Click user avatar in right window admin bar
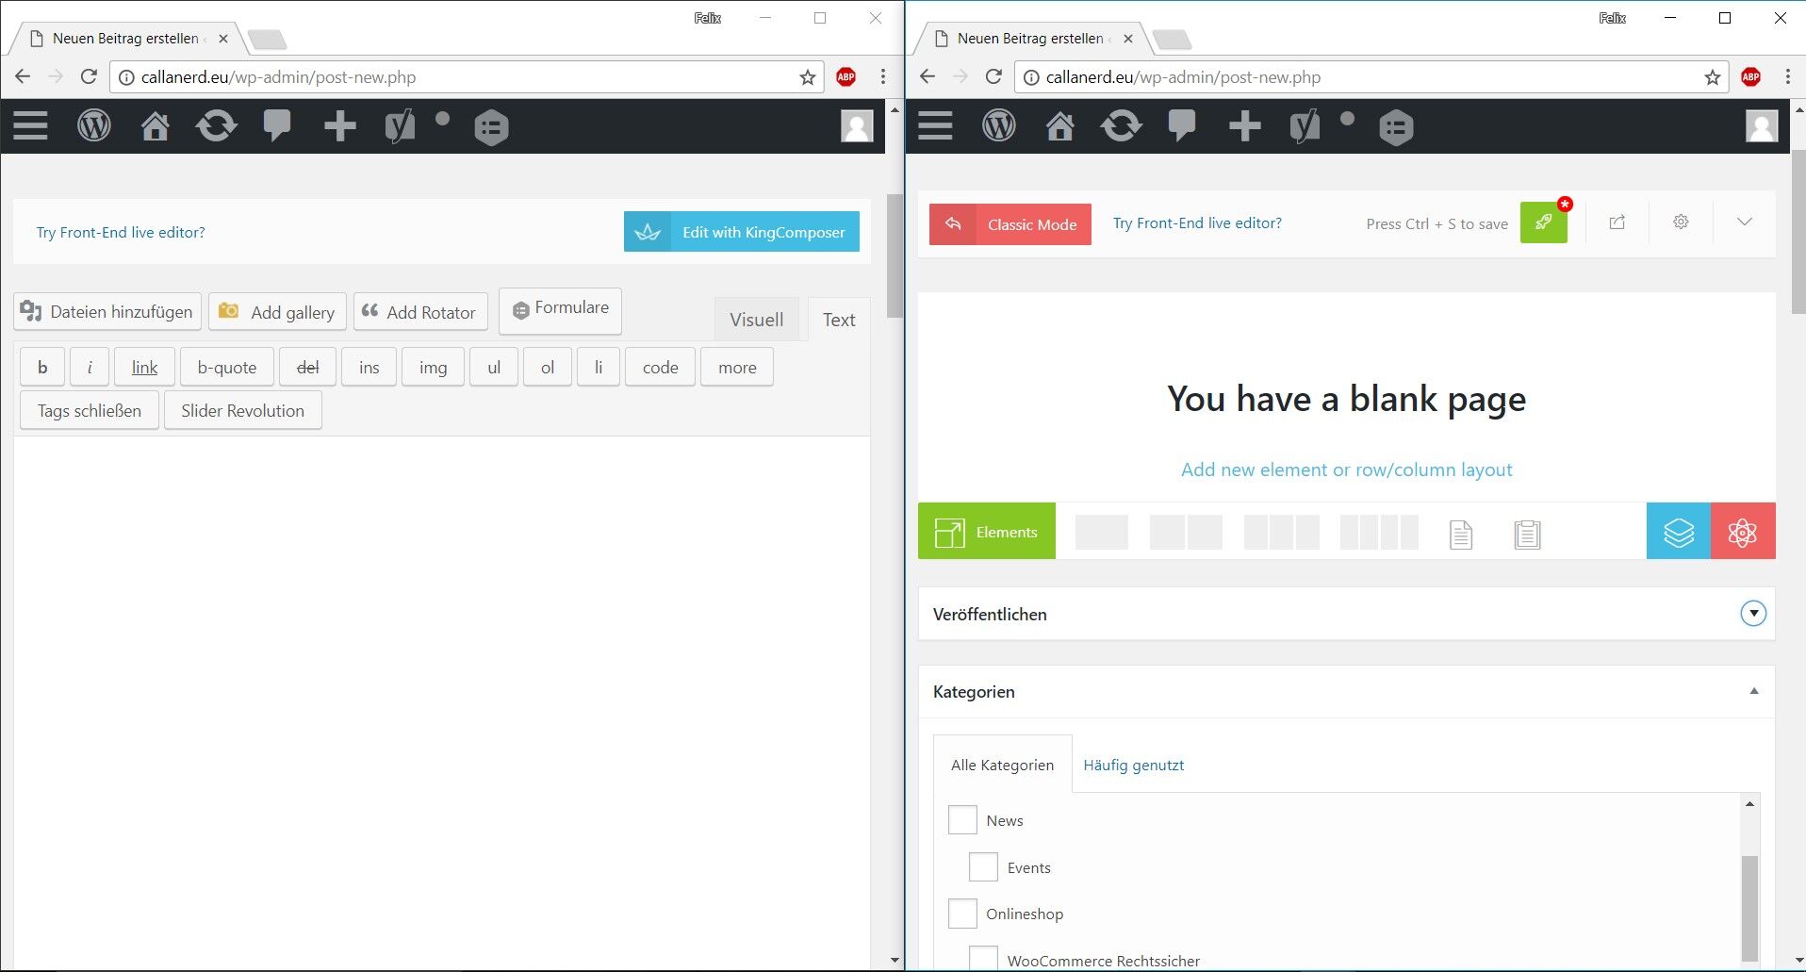 click(x=1762, y=126)
